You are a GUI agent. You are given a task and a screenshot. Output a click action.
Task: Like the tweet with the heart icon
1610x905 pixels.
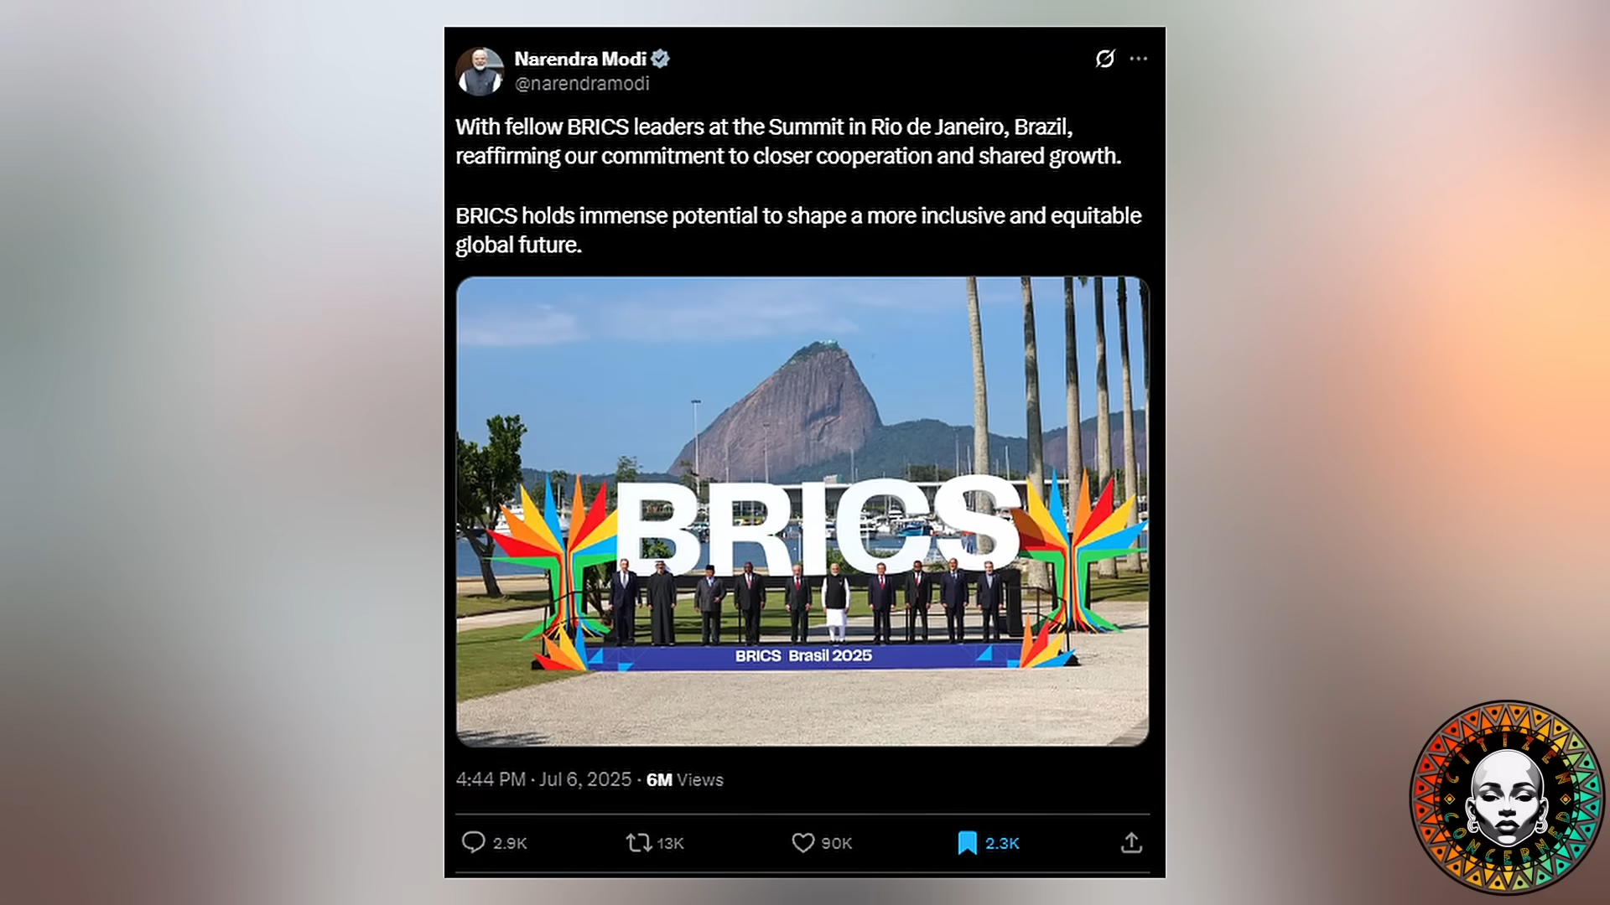[x=803, y=842]
